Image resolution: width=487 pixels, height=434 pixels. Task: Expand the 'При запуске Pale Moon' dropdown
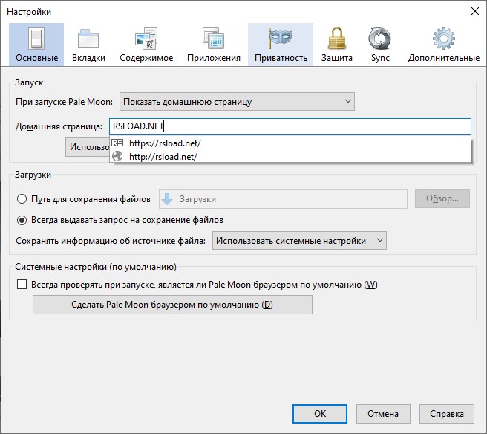(x=237, y=101)
